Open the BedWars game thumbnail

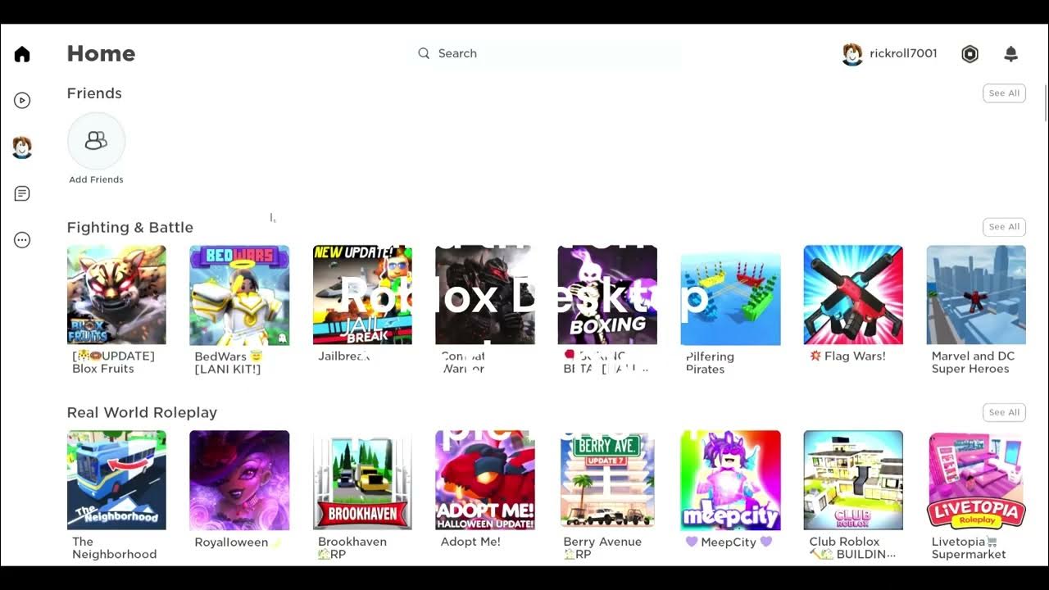pos(239,295)
